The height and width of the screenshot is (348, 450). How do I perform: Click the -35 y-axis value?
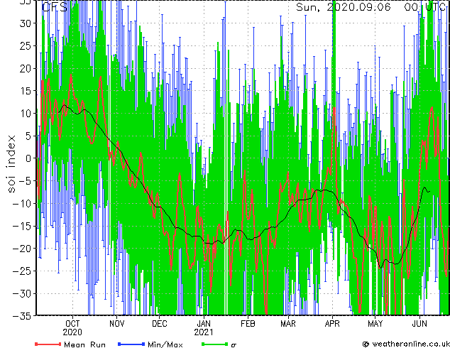pyautogui.click(x=22, y=316)
